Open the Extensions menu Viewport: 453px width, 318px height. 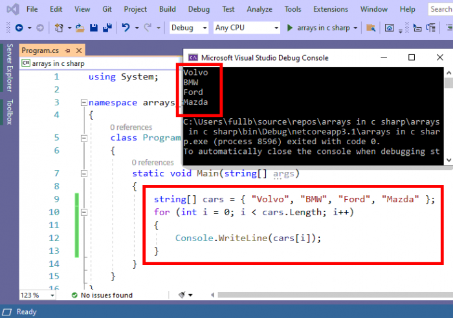pos(330,9)
